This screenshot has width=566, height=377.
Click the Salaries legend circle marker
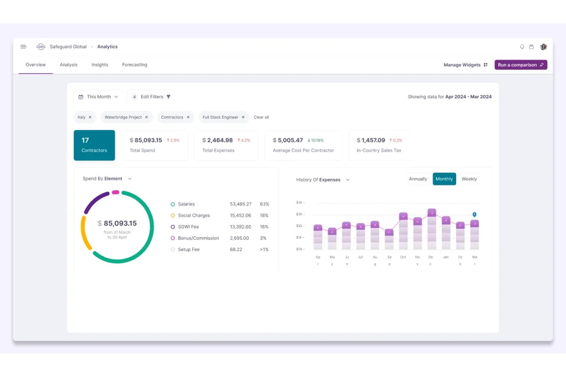coord(173,204)
